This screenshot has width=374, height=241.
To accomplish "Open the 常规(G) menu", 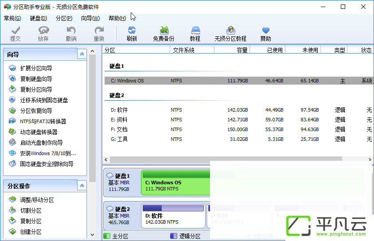I will [x=12, y=18].
